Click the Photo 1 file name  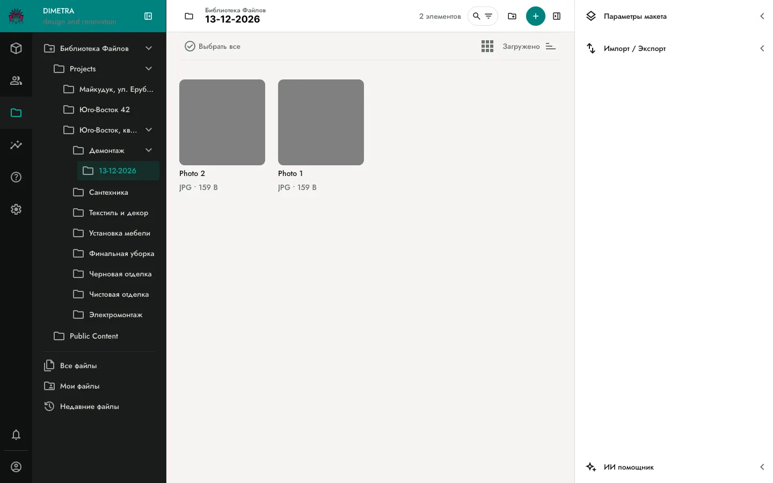[x=290, y=173]
